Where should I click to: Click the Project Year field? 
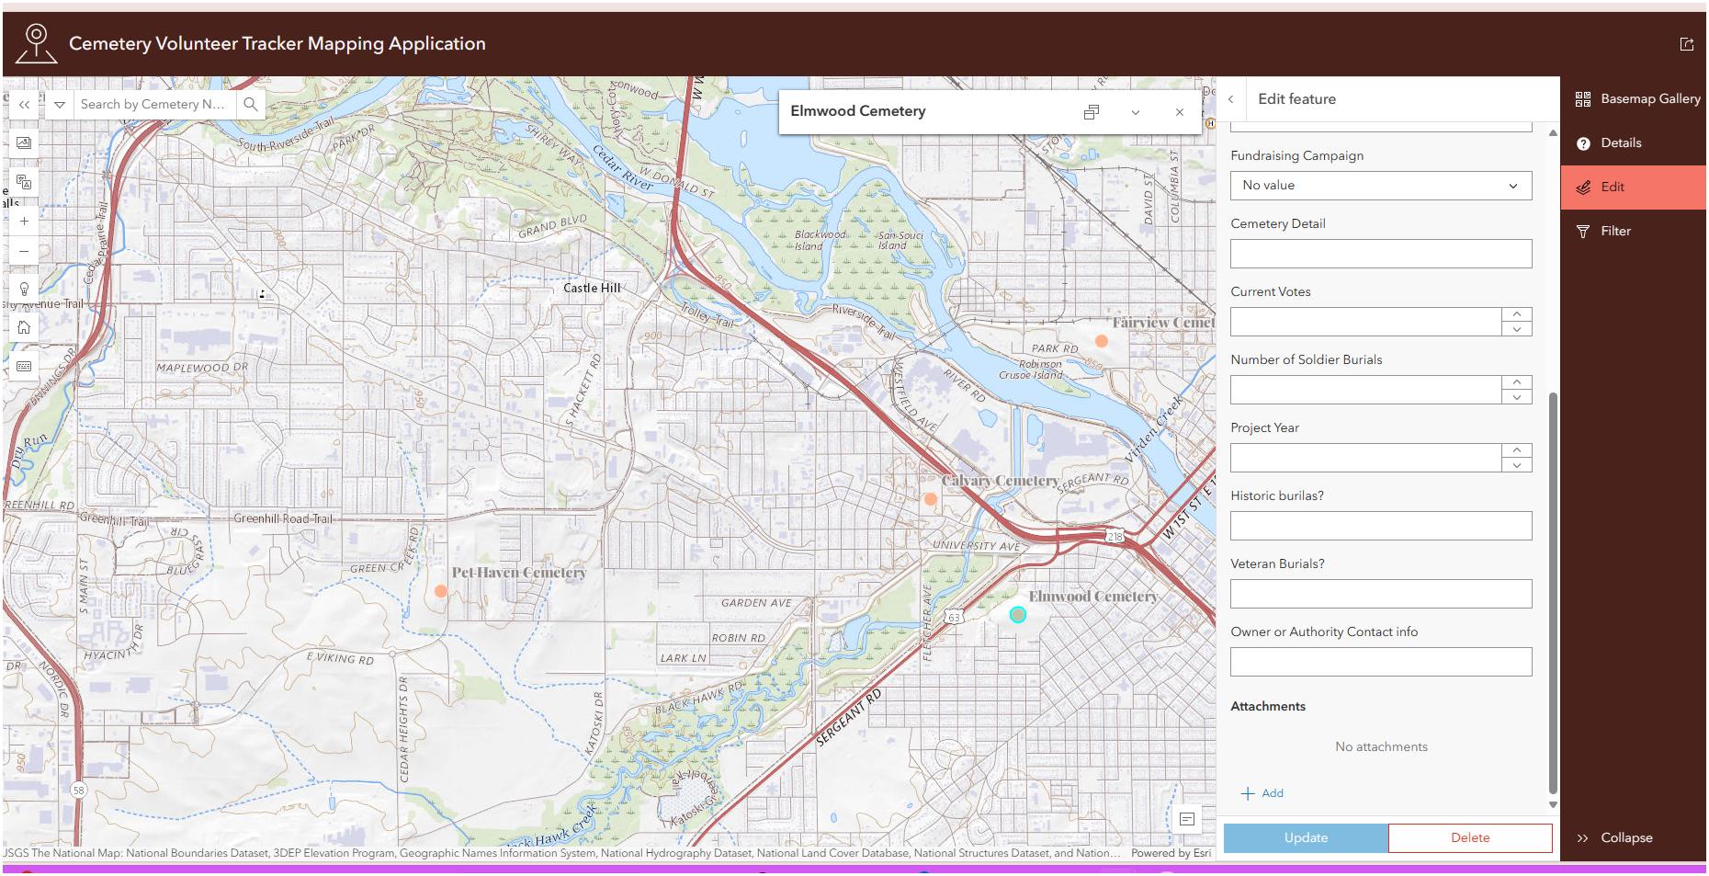click(1365, 458)
